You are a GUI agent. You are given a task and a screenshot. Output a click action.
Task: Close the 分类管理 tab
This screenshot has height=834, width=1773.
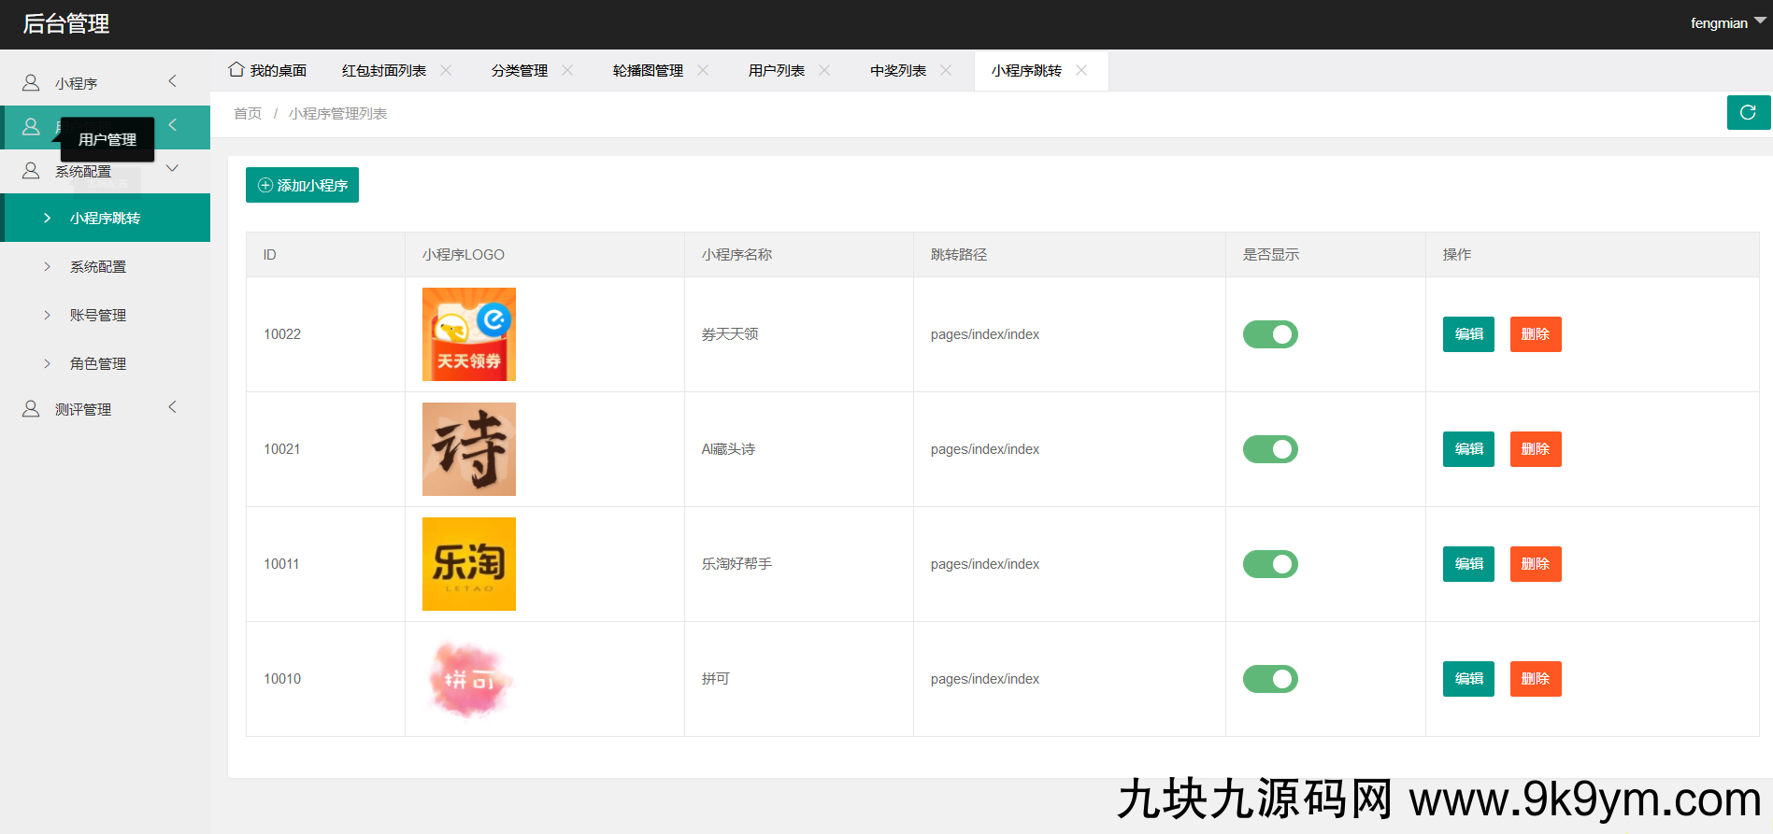(x=567, y=70)
